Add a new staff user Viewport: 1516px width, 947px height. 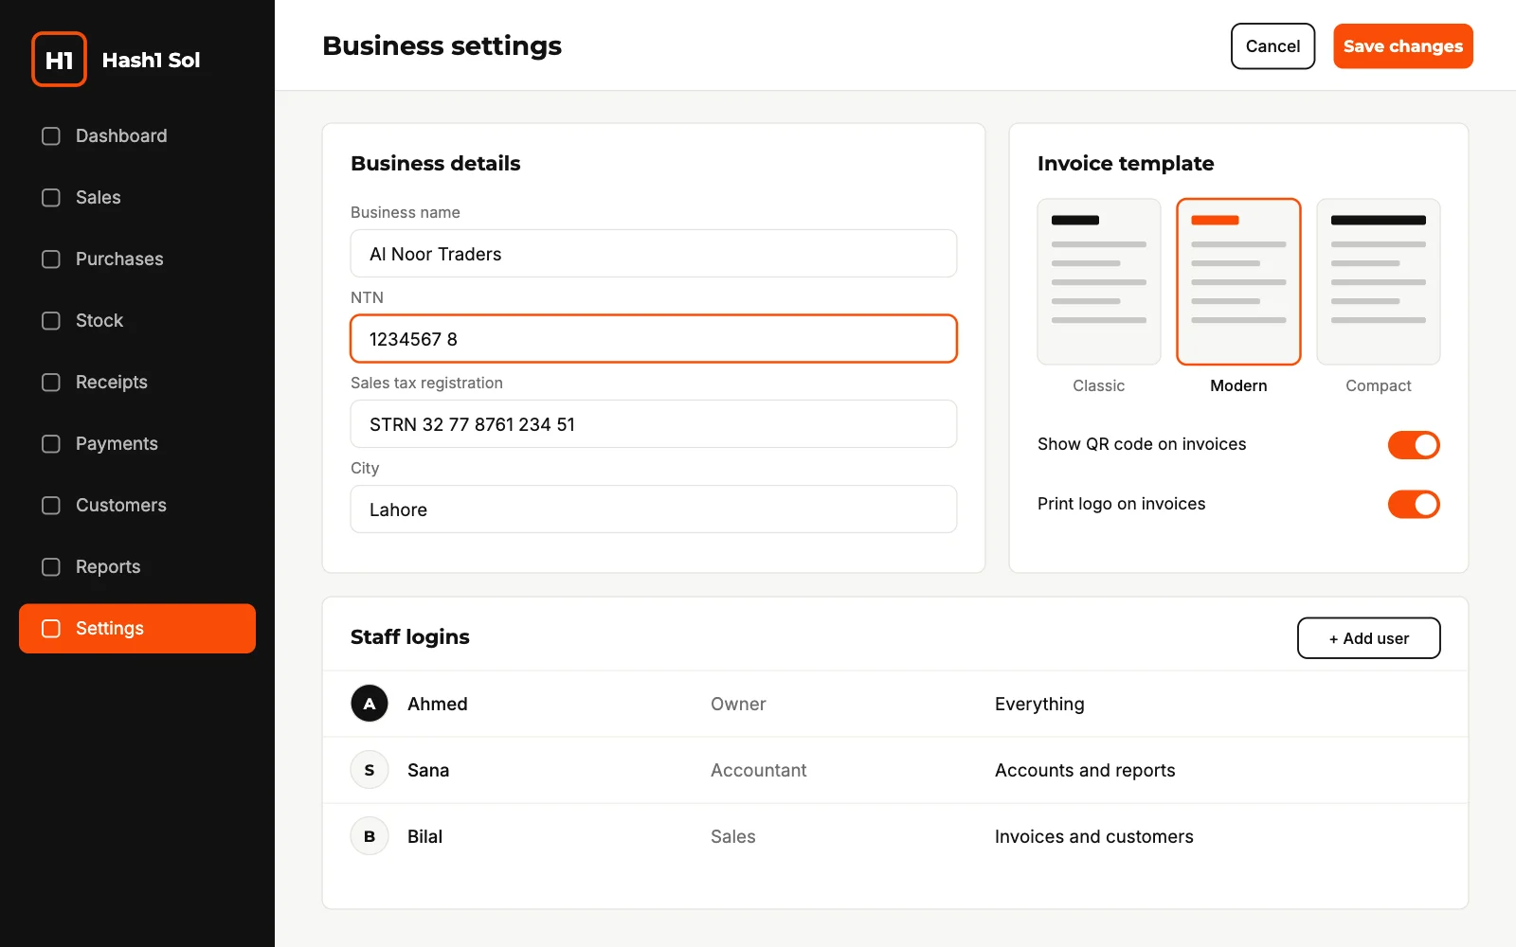pyautogui.click(x=1368, y=638)
